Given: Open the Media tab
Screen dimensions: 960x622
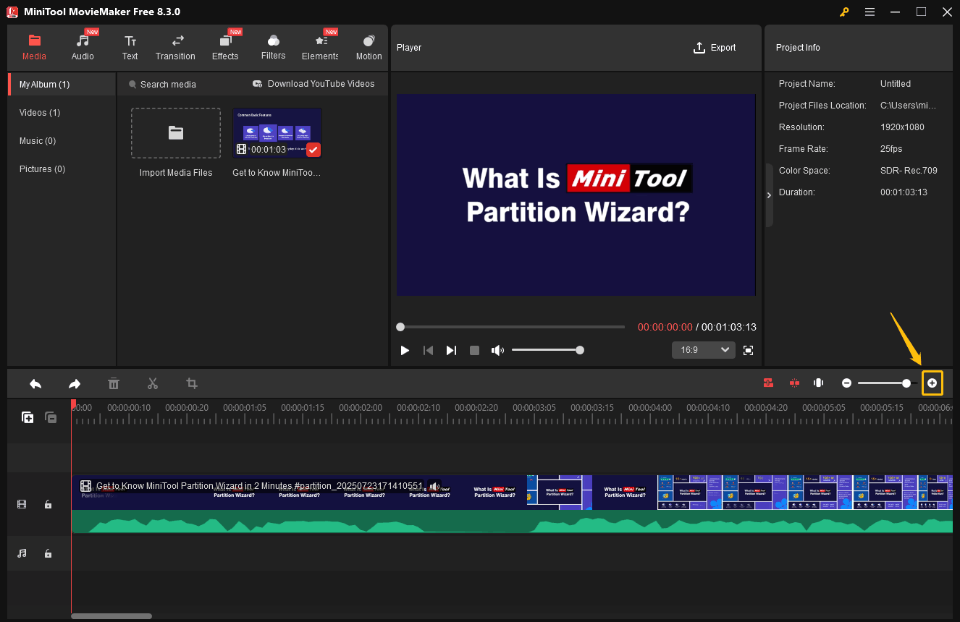Looking at the screenshot, I should [34, 48].
